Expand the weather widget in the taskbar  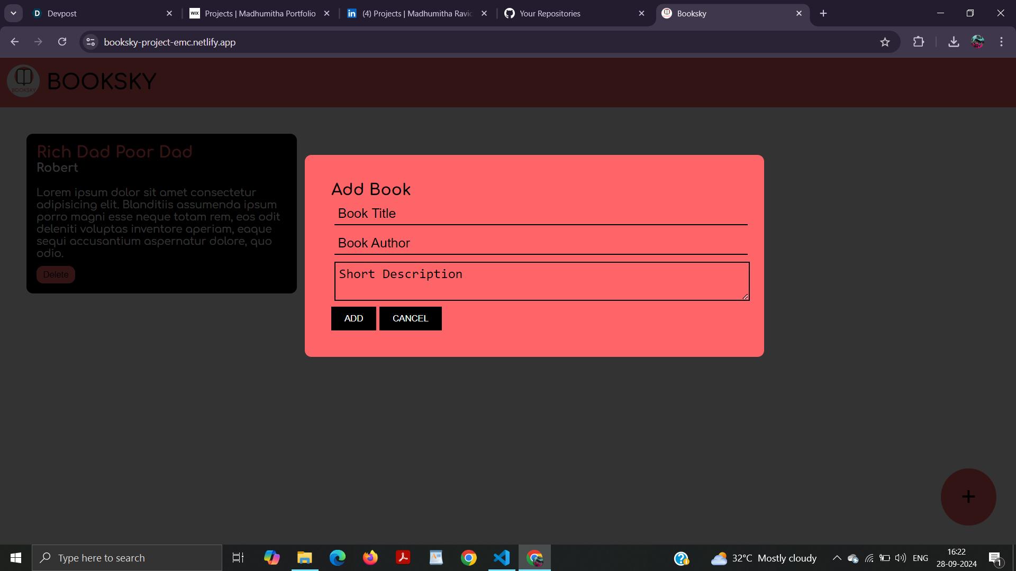762,557
